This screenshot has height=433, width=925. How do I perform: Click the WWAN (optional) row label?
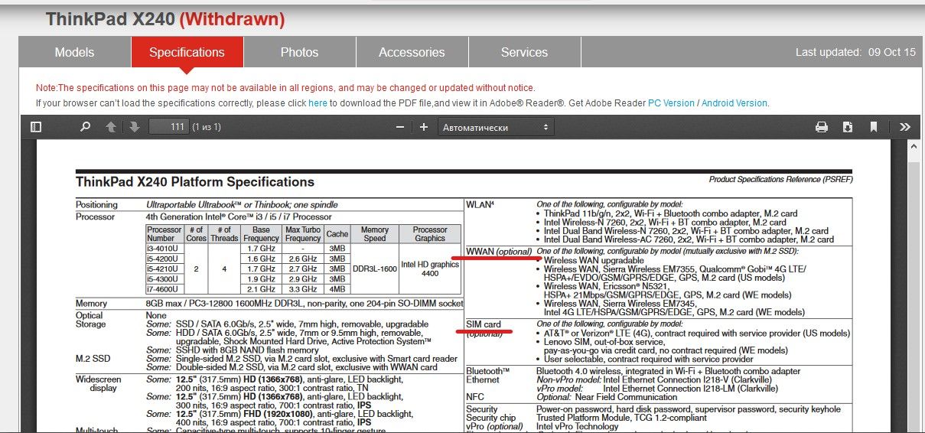click(498, 251)
